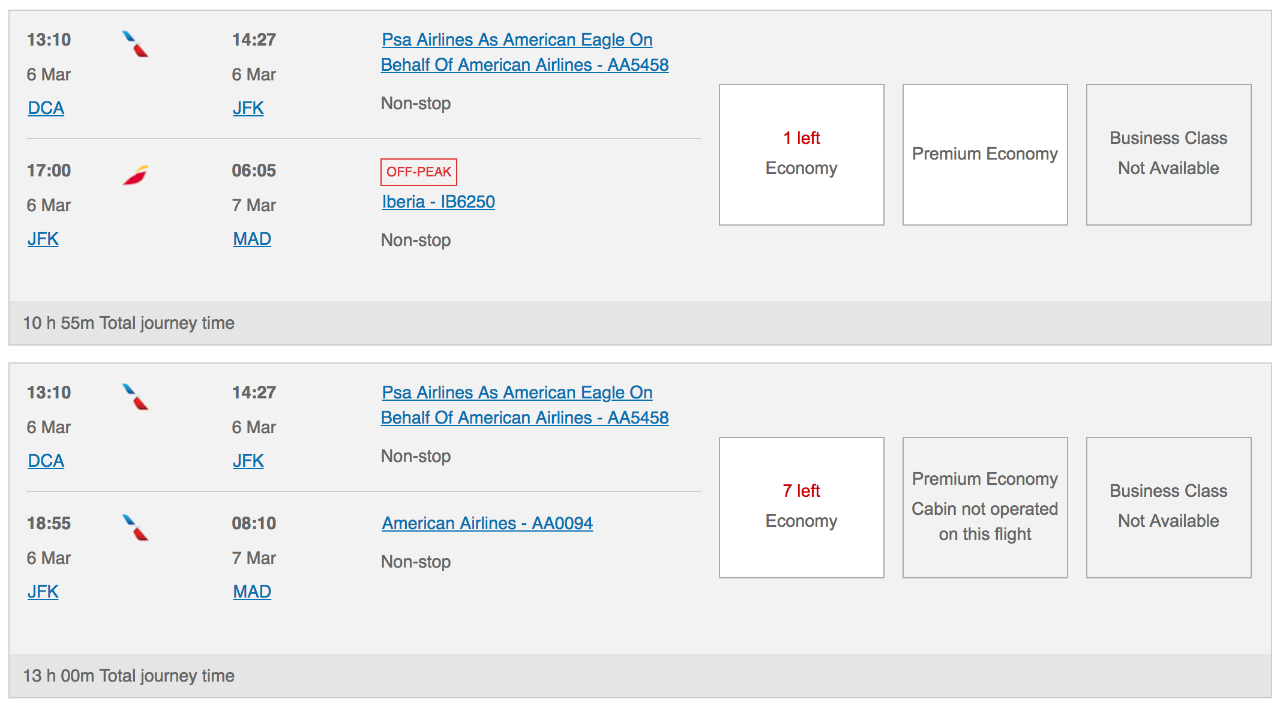Open the American Airlines - AA0094 flight link
The height and width of the screenshot is (708, 1283).
[487, 523]
